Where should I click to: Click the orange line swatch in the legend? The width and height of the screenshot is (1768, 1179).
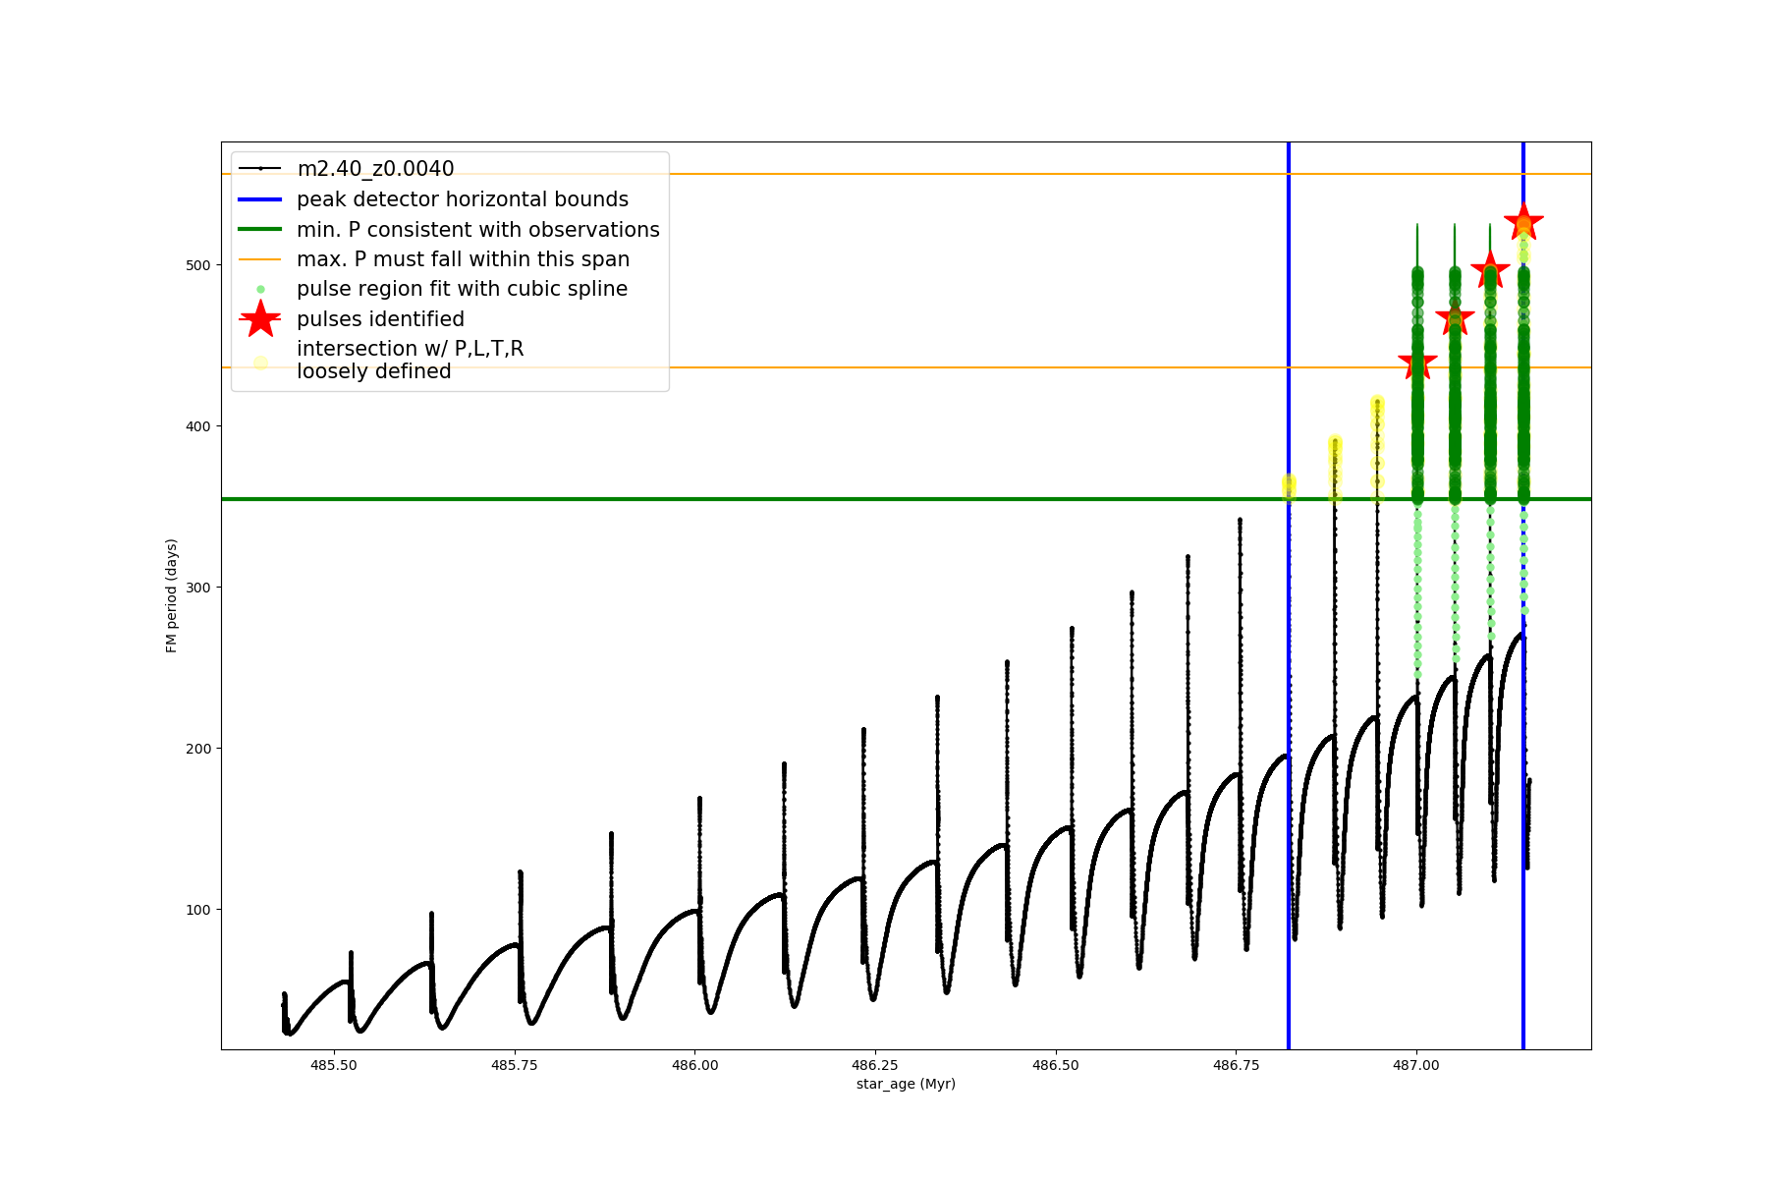point(260,259)
